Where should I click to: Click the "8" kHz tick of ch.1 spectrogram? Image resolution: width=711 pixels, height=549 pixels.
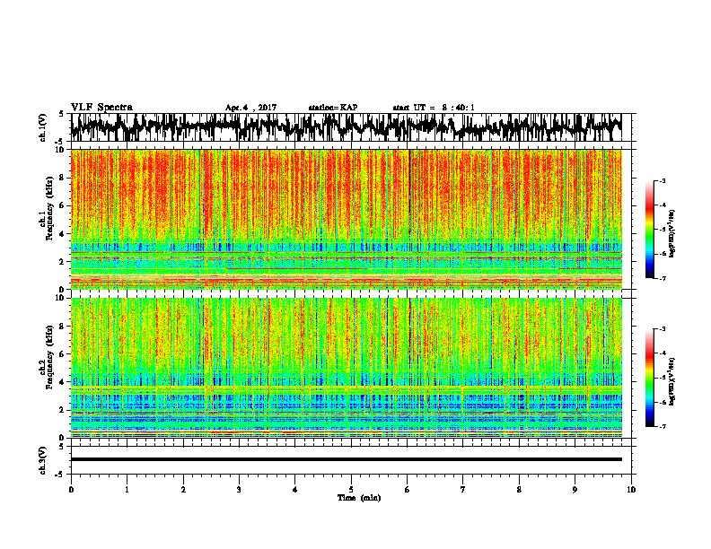(63, 178)
